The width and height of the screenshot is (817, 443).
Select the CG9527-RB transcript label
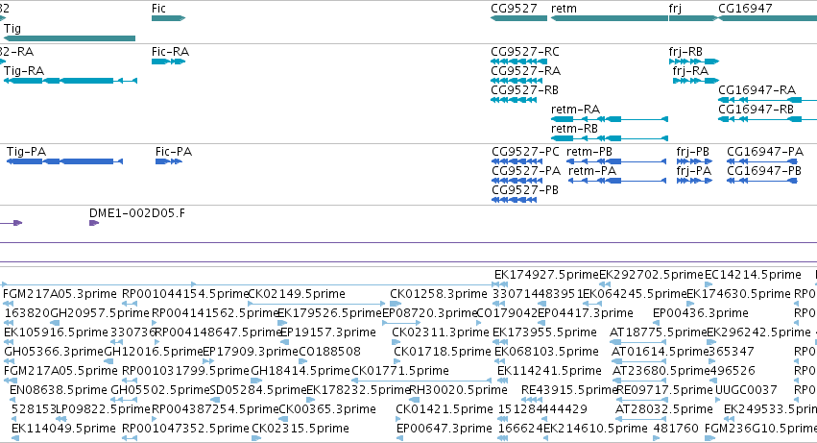(525, 90)
